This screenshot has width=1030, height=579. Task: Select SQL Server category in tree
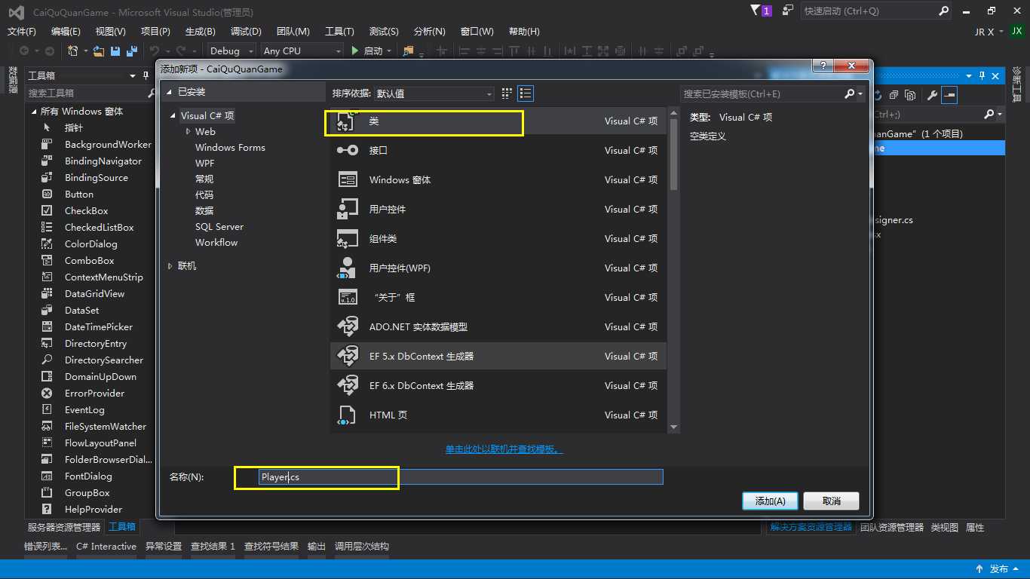click(219, 226)
